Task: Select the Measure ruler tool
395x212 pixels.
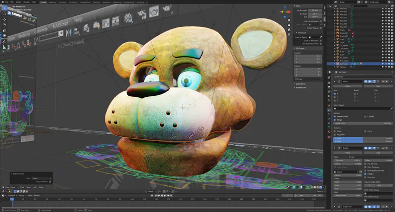Action: pyautogui.click(x=4, y=47)
